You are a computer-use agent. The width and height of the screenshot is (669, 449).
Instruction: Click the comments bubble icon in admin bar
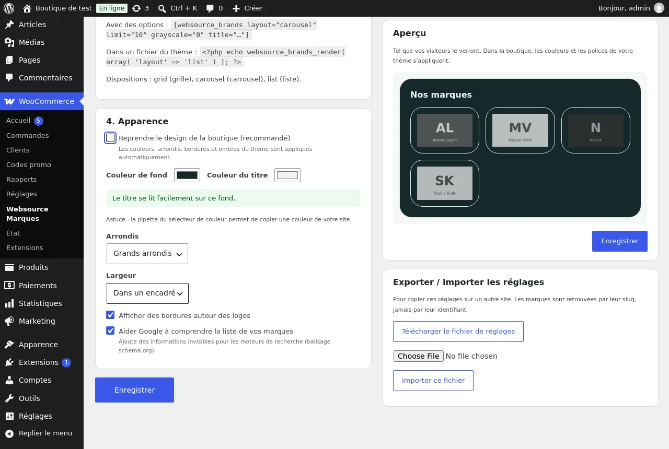[210, 8]
